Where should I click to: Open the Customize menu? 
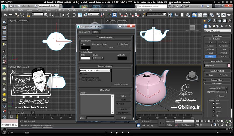(x=127, y=10)
